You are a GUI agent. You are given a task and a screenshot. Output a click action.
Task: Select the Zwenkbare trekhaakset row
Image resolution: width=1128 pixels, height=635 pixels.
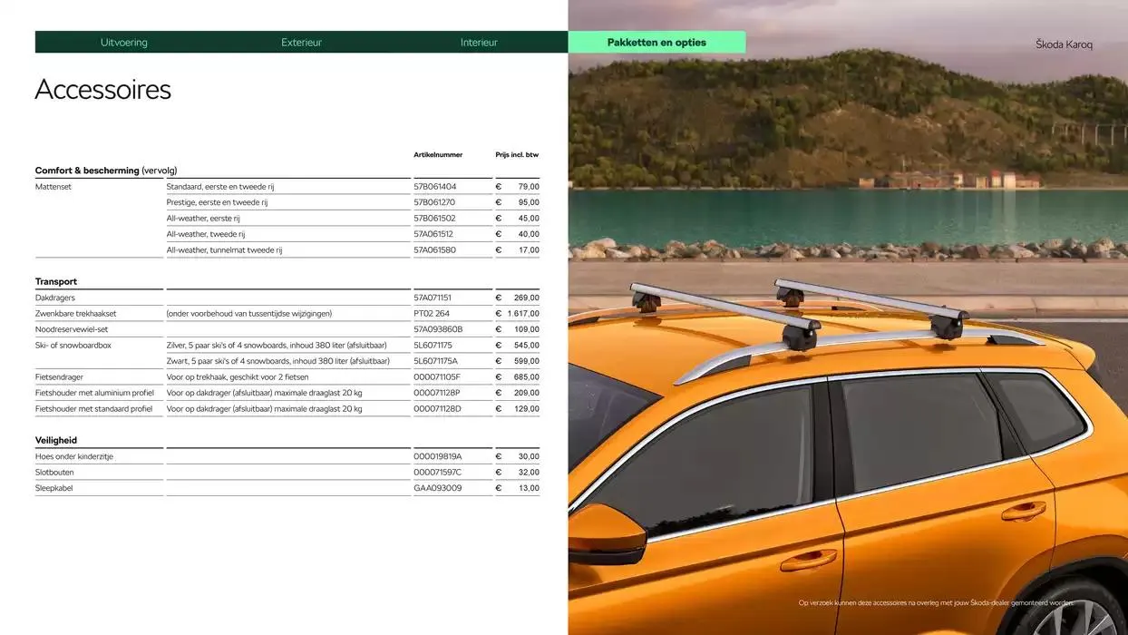[76, 314]
